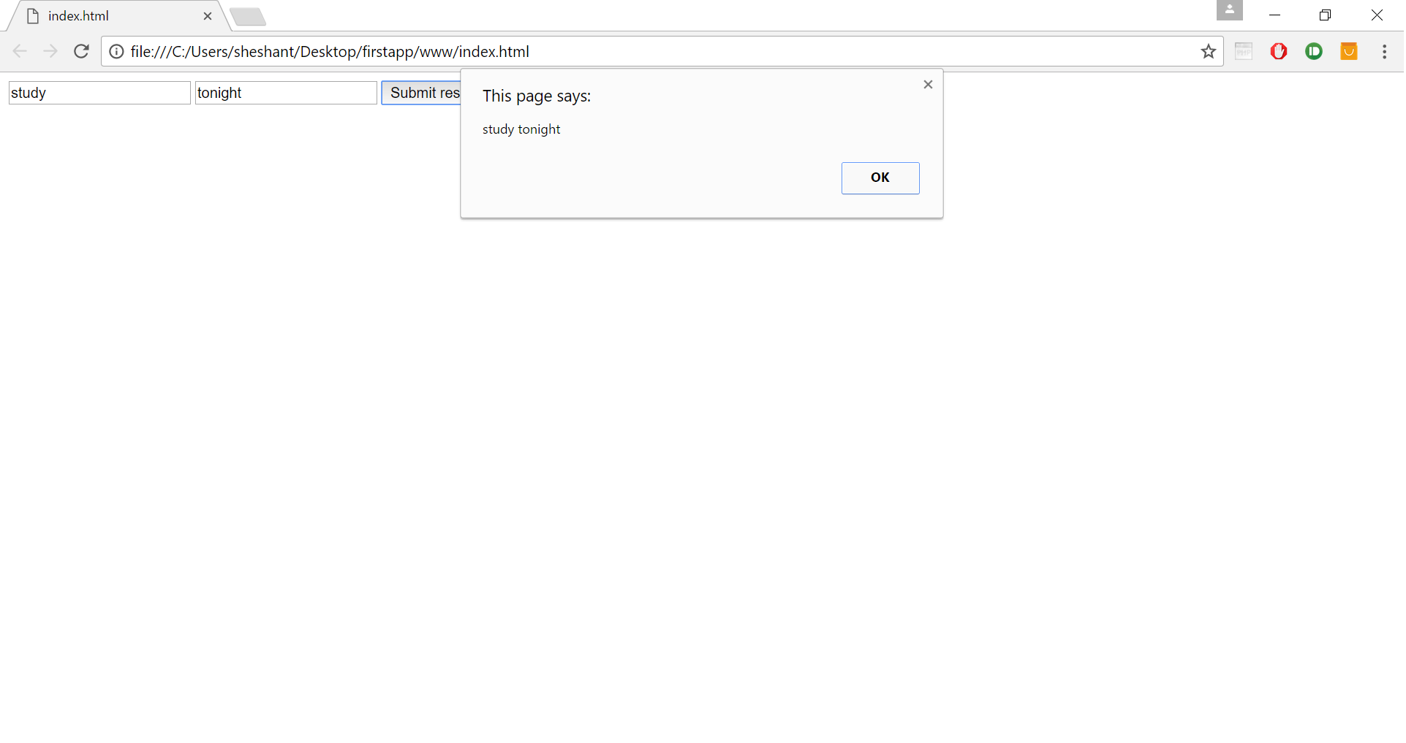Open a new tab

pos(248,17)
